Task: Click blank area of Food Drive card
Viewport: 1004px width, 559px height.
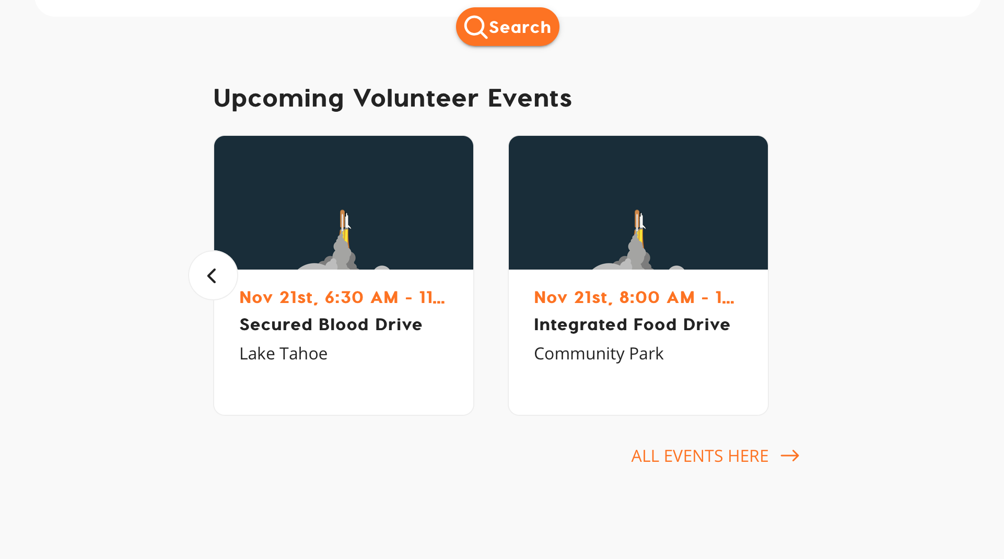Action: (x=638, y=389)
